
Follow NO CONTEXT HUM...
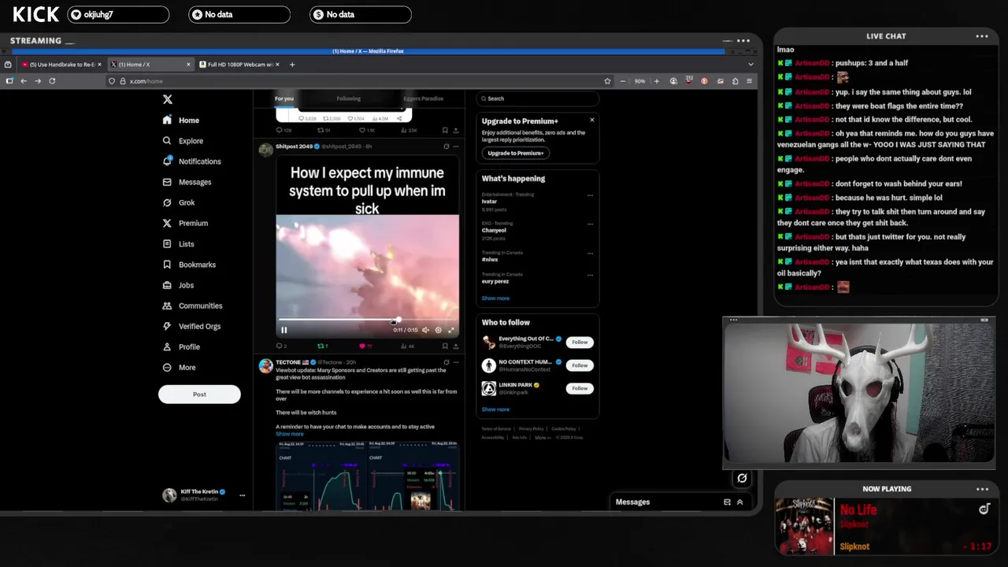click(x=580, y=365)
